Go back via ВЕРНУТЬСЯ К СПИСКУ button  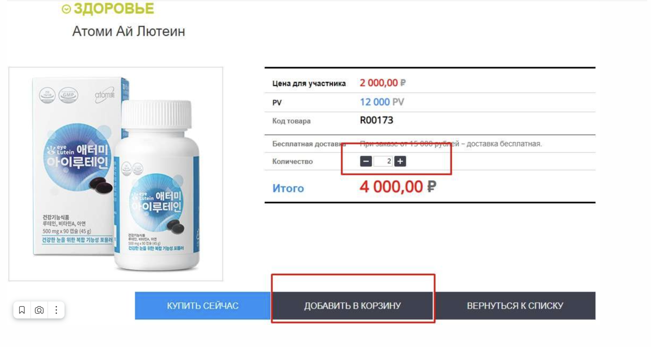tap(515, 306)
